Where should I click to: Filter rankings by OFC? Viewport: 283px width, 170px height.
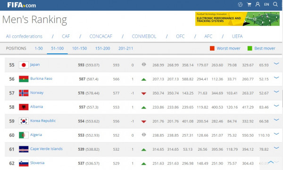point(180,36)
